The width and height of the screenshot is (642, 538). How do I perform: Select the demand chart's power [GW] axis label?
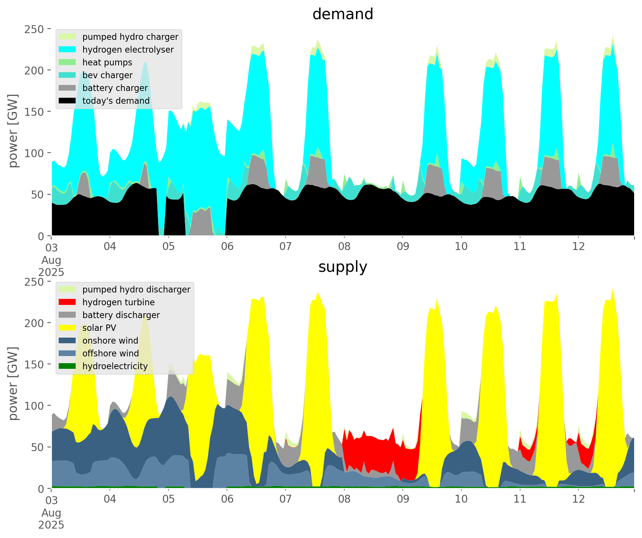click(x=13, y=131)
